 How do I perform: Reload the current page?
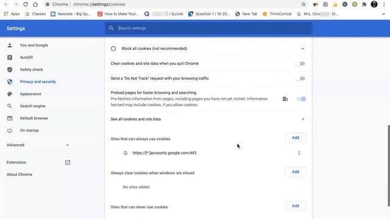(26, 4)
